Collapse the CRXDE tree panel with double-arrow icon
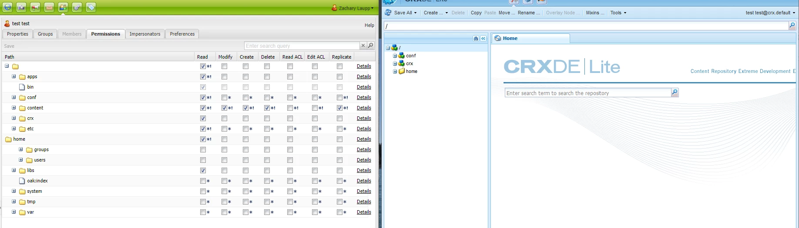Viewport: 799px width, 228px height. tap(483, 38)
